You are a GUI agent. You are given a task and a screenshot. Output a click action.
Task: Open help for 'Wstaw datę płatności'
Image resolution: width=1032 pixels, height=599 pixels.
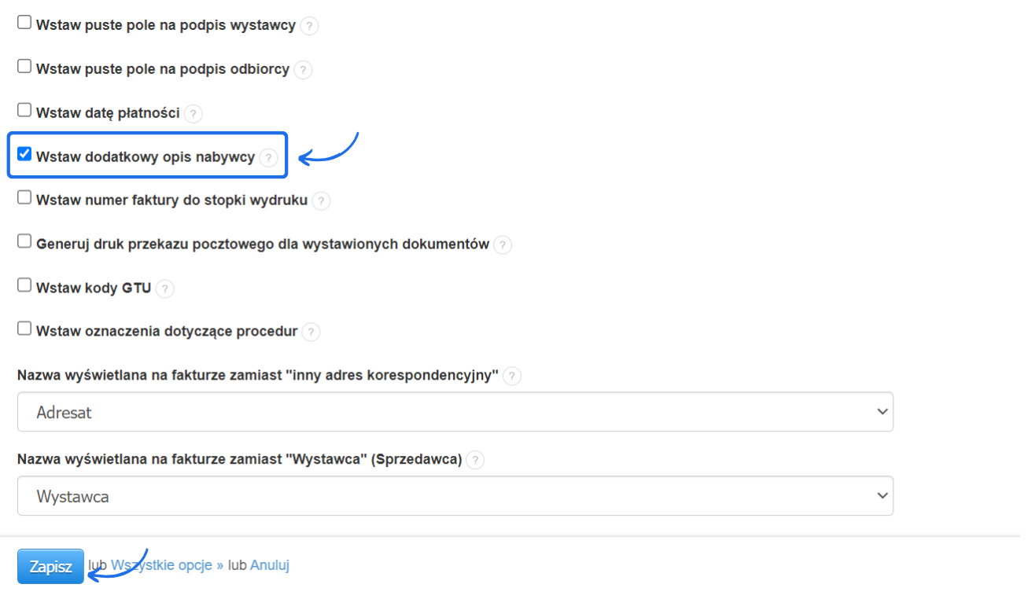pyautogui.click(x=193, y=113)
